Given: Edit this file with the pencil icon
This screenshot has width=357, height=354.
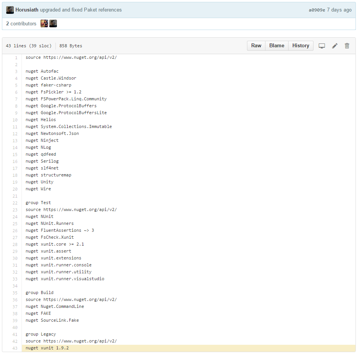Looking at the screenshot, I should [334, 46].
